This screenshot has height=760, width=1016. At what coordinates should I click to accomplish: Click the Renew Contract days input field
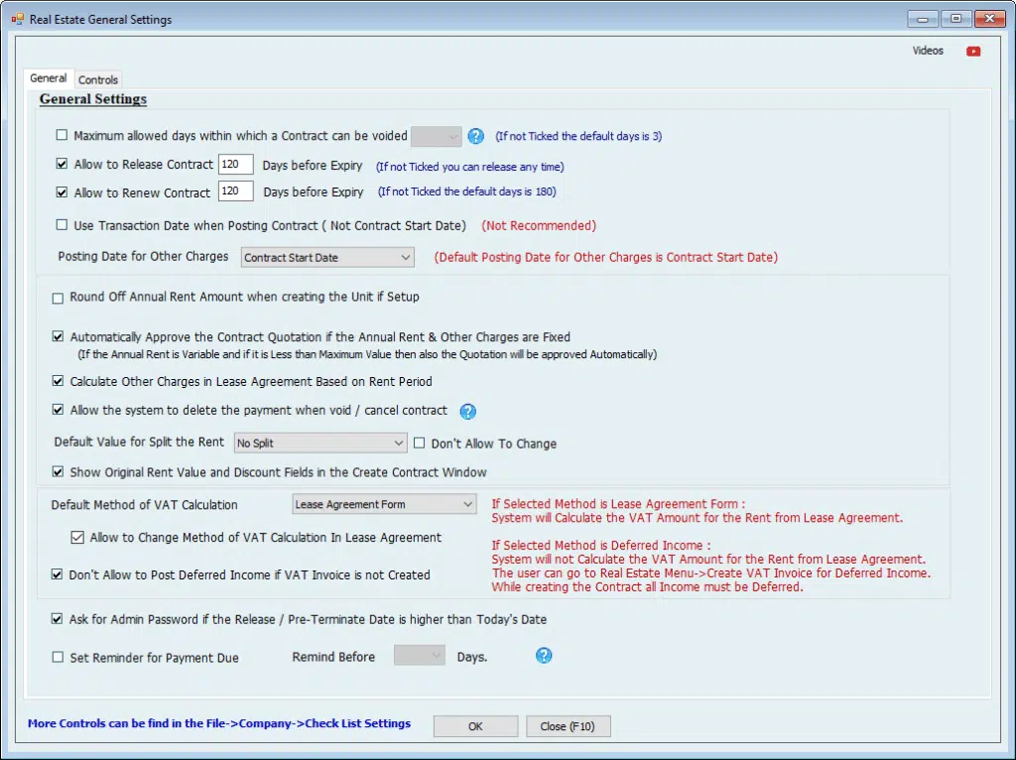(235, 191)
